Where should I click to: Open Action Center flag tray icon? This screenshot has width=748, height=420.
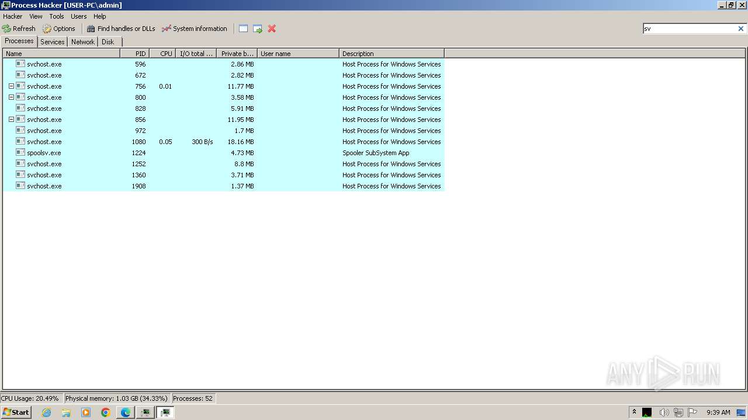(x=692, y=412)
